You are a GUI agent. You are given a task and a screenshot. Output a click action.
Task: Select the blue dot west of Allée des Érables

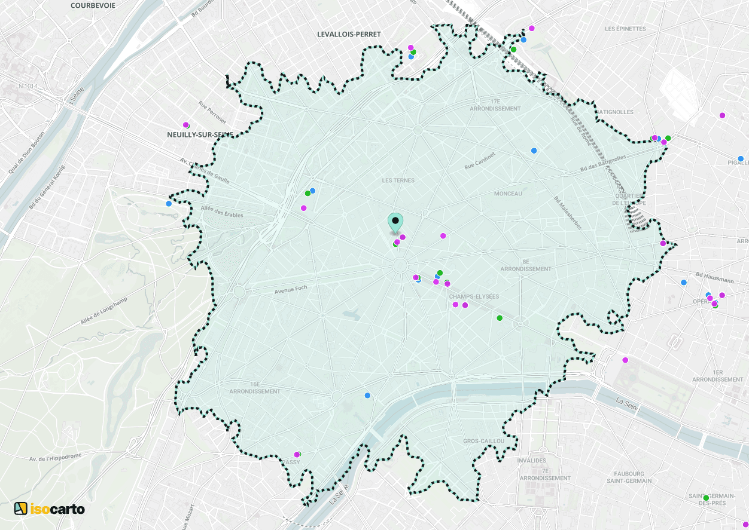point(169,204)
